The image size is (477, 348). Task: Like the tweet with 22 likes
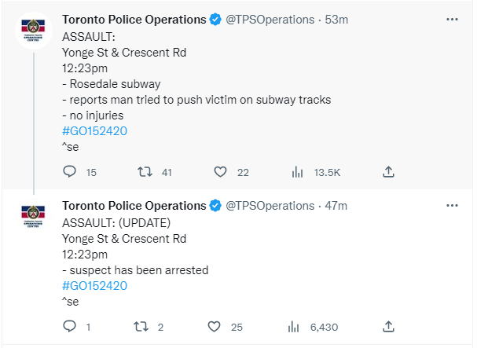click(220, 172)
